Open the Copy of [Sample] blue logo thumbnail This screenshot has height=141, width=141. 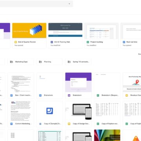(50, 111)
